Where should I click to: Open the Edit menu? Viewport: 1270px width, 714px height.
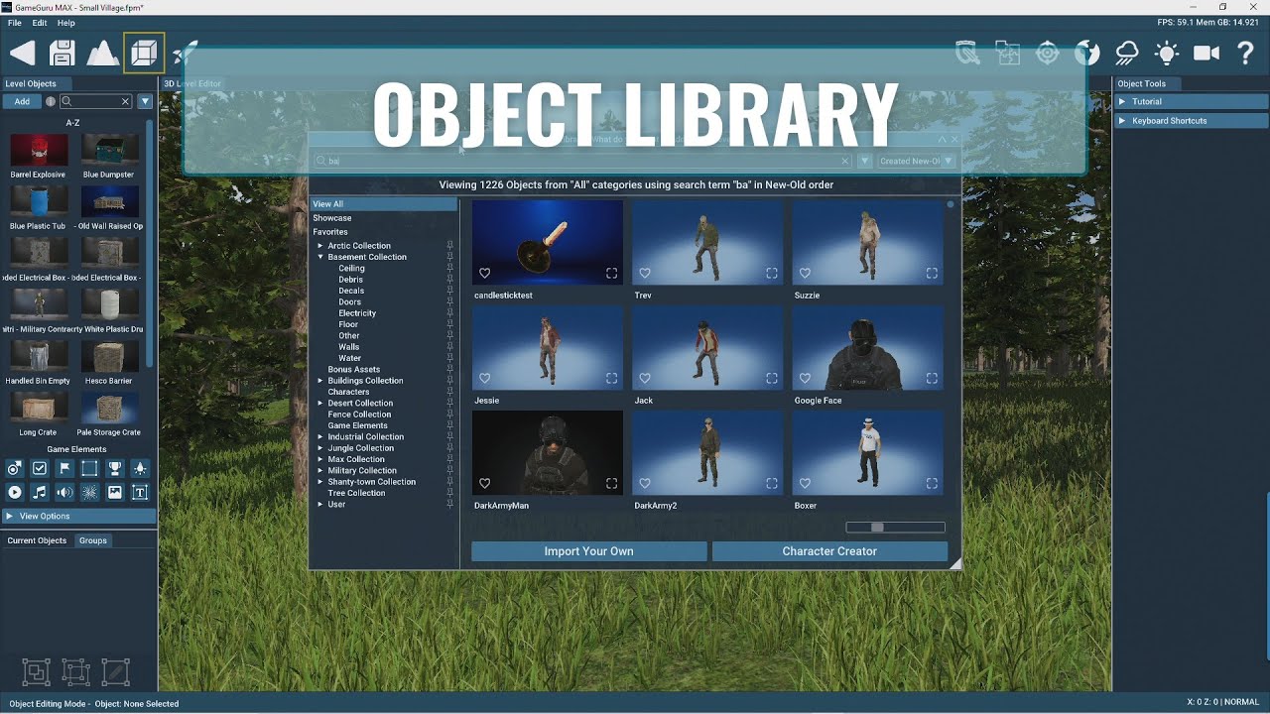[x=40, y=23]
